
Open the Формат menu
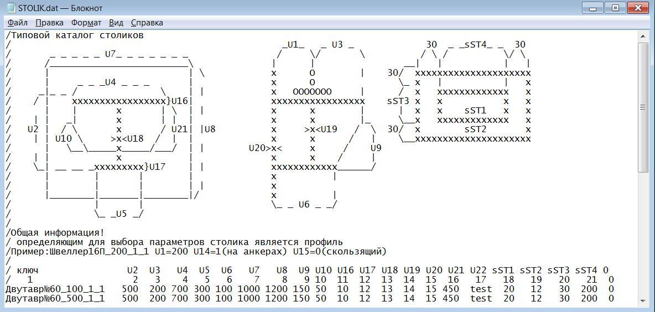pyautogui.click(x=86, y=23)
